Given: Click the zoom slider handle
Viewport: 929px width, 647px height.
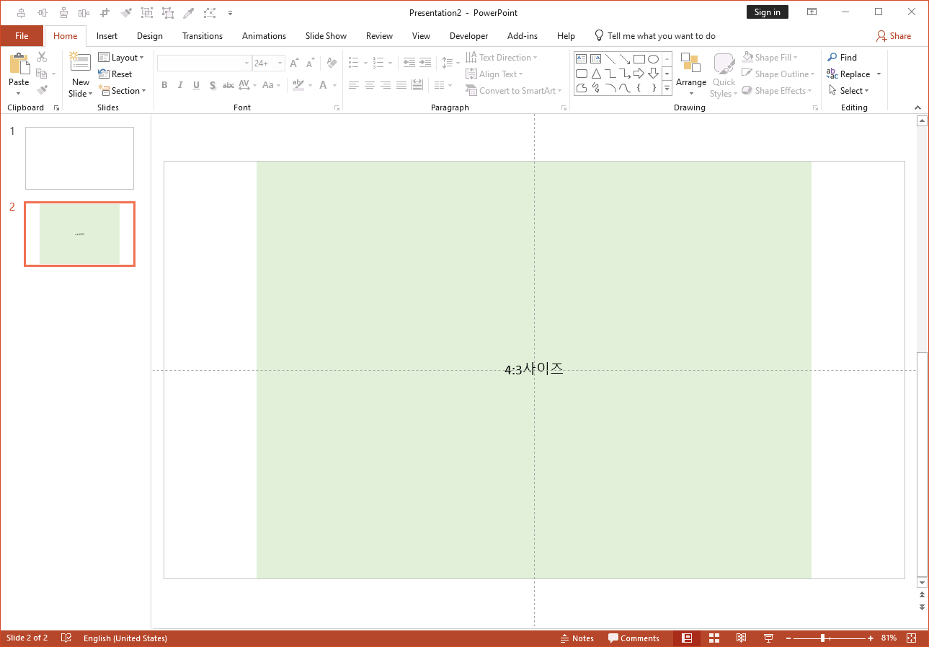Looking at the screenshot, I should (x=822, y=638).
